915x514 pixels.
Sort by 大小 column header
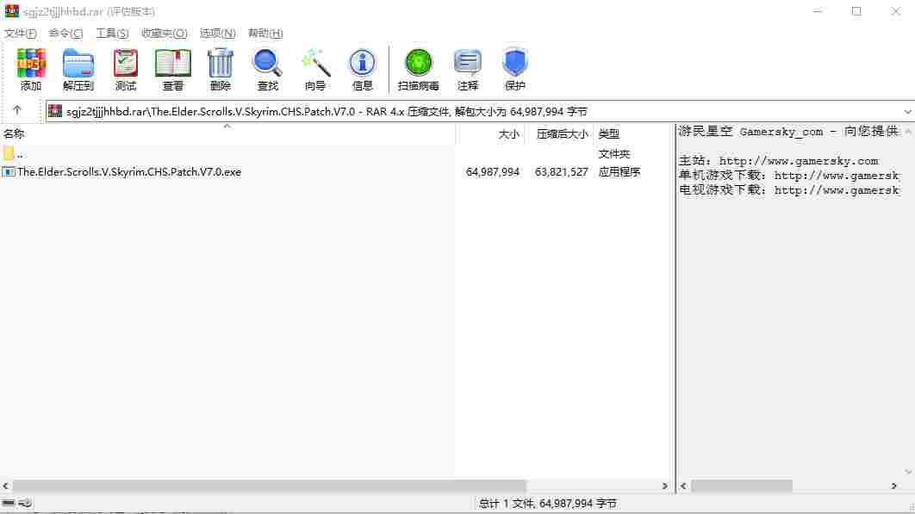(x=490, y=134)
